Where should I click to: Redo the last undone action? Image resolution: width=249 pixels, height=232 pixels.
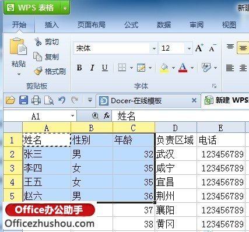[75, 100]
